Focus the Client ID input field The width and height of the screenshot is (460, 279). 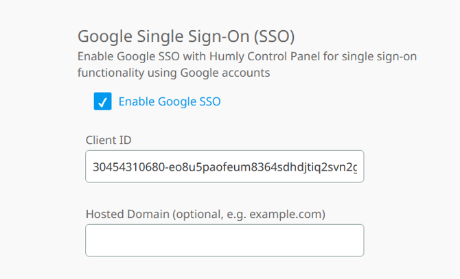[x=225, y=167]
